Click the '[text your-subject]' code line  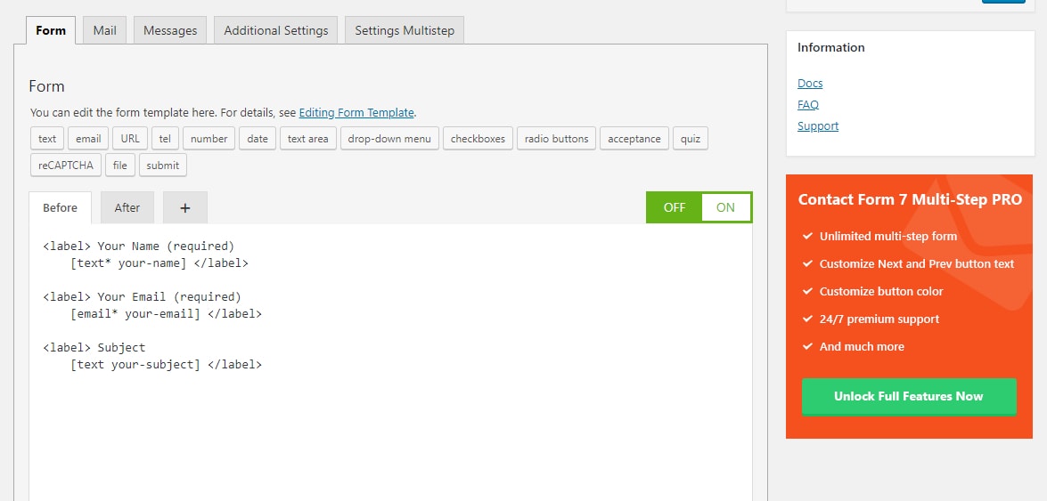tap(167, 364)
